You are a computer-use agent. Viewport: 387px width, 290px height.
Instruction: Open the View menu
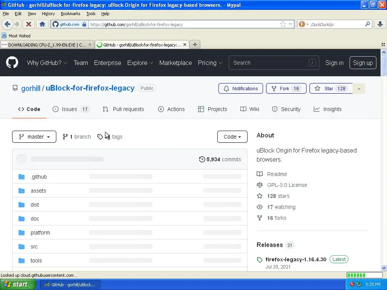click(32, 14)
